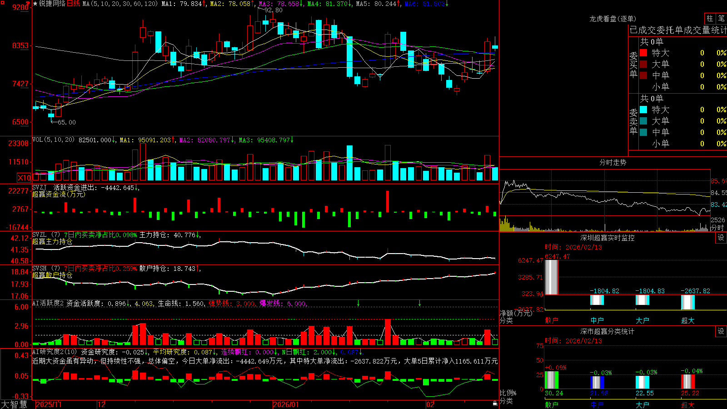The image size is (727, 409).
Task: Click the 已成交委托单成交量统计 header
Action: click(x=678, y=30)
